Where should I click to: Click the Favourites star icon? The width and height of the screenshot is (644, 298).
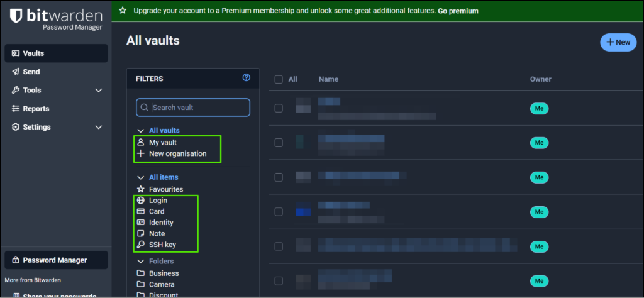pyautogui.click(x=140, y=189)
